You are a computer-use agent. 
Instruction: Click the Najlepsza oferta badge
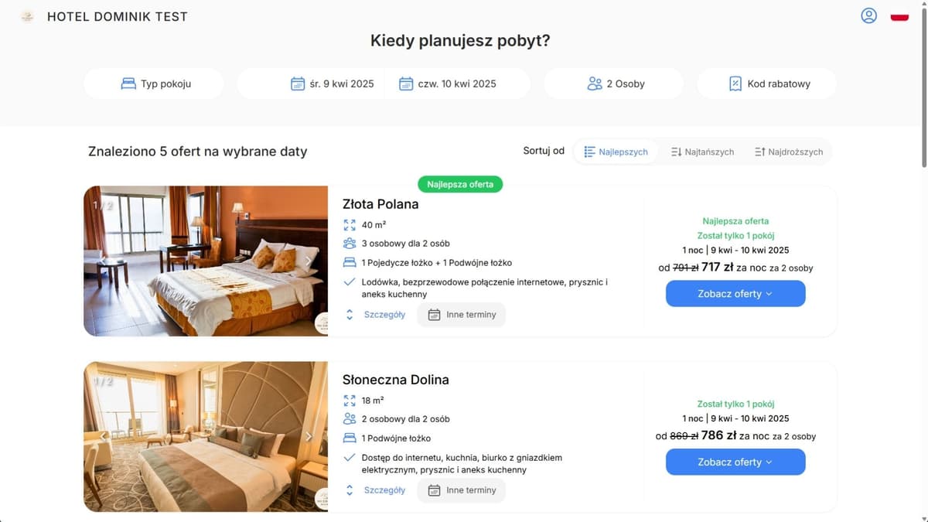tap(460, 184)
